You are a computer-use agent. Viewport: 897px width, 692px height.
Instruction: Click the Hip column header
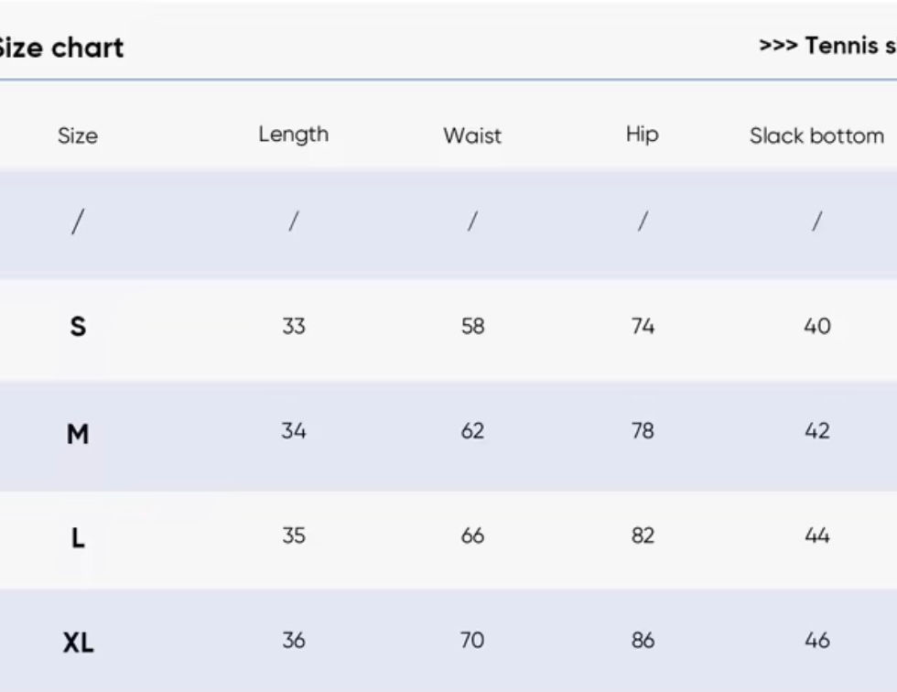click(x=642, y=135)
